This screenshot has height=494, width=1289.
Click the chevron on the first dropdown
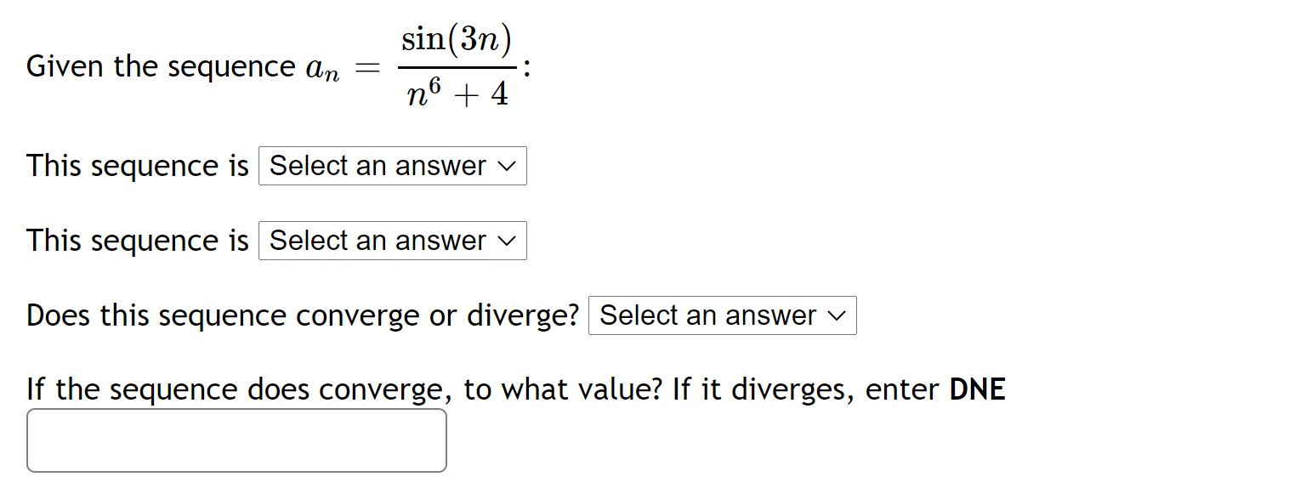[x=508, y=166]
